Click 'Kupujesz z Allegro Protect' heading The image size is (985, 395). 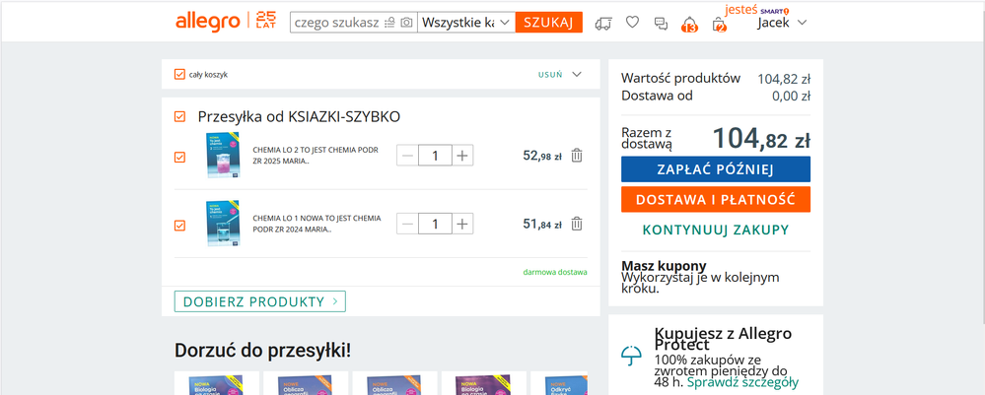pos(723,339)
